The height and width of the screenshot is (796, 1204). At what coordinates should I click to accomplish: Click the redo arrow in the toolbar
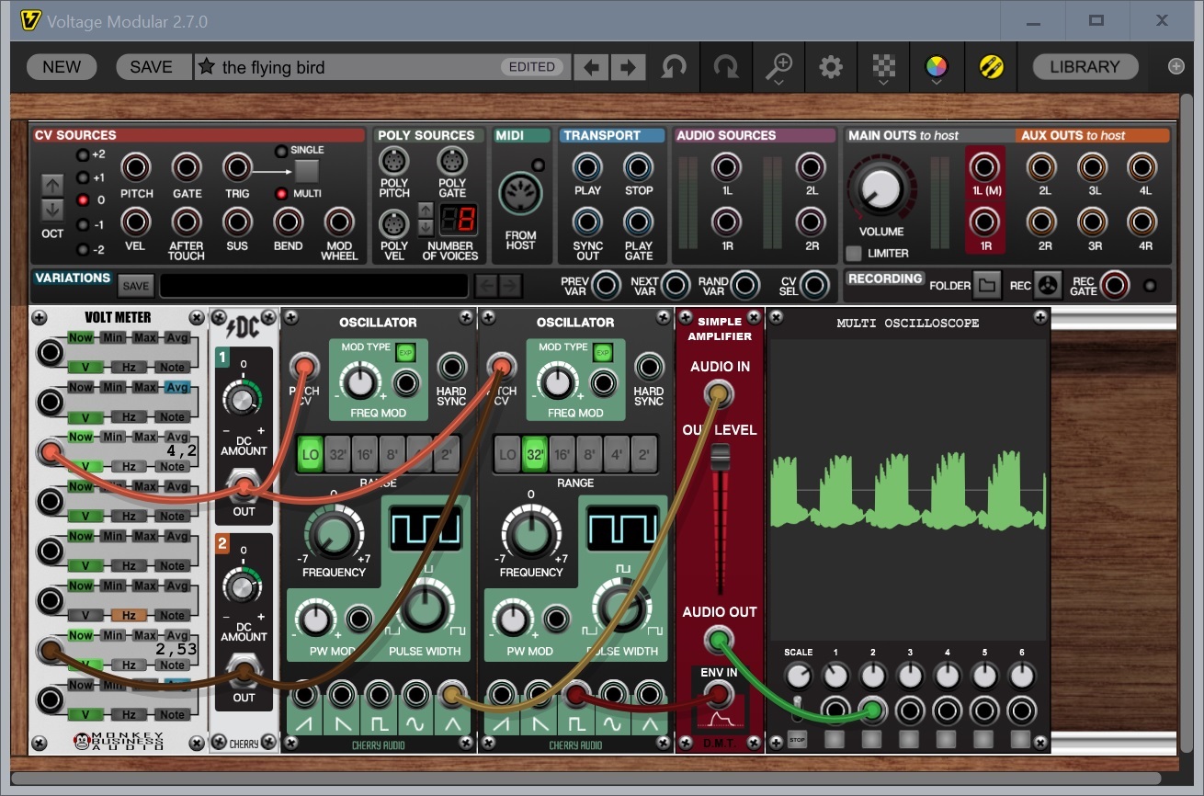pos(726,67)
